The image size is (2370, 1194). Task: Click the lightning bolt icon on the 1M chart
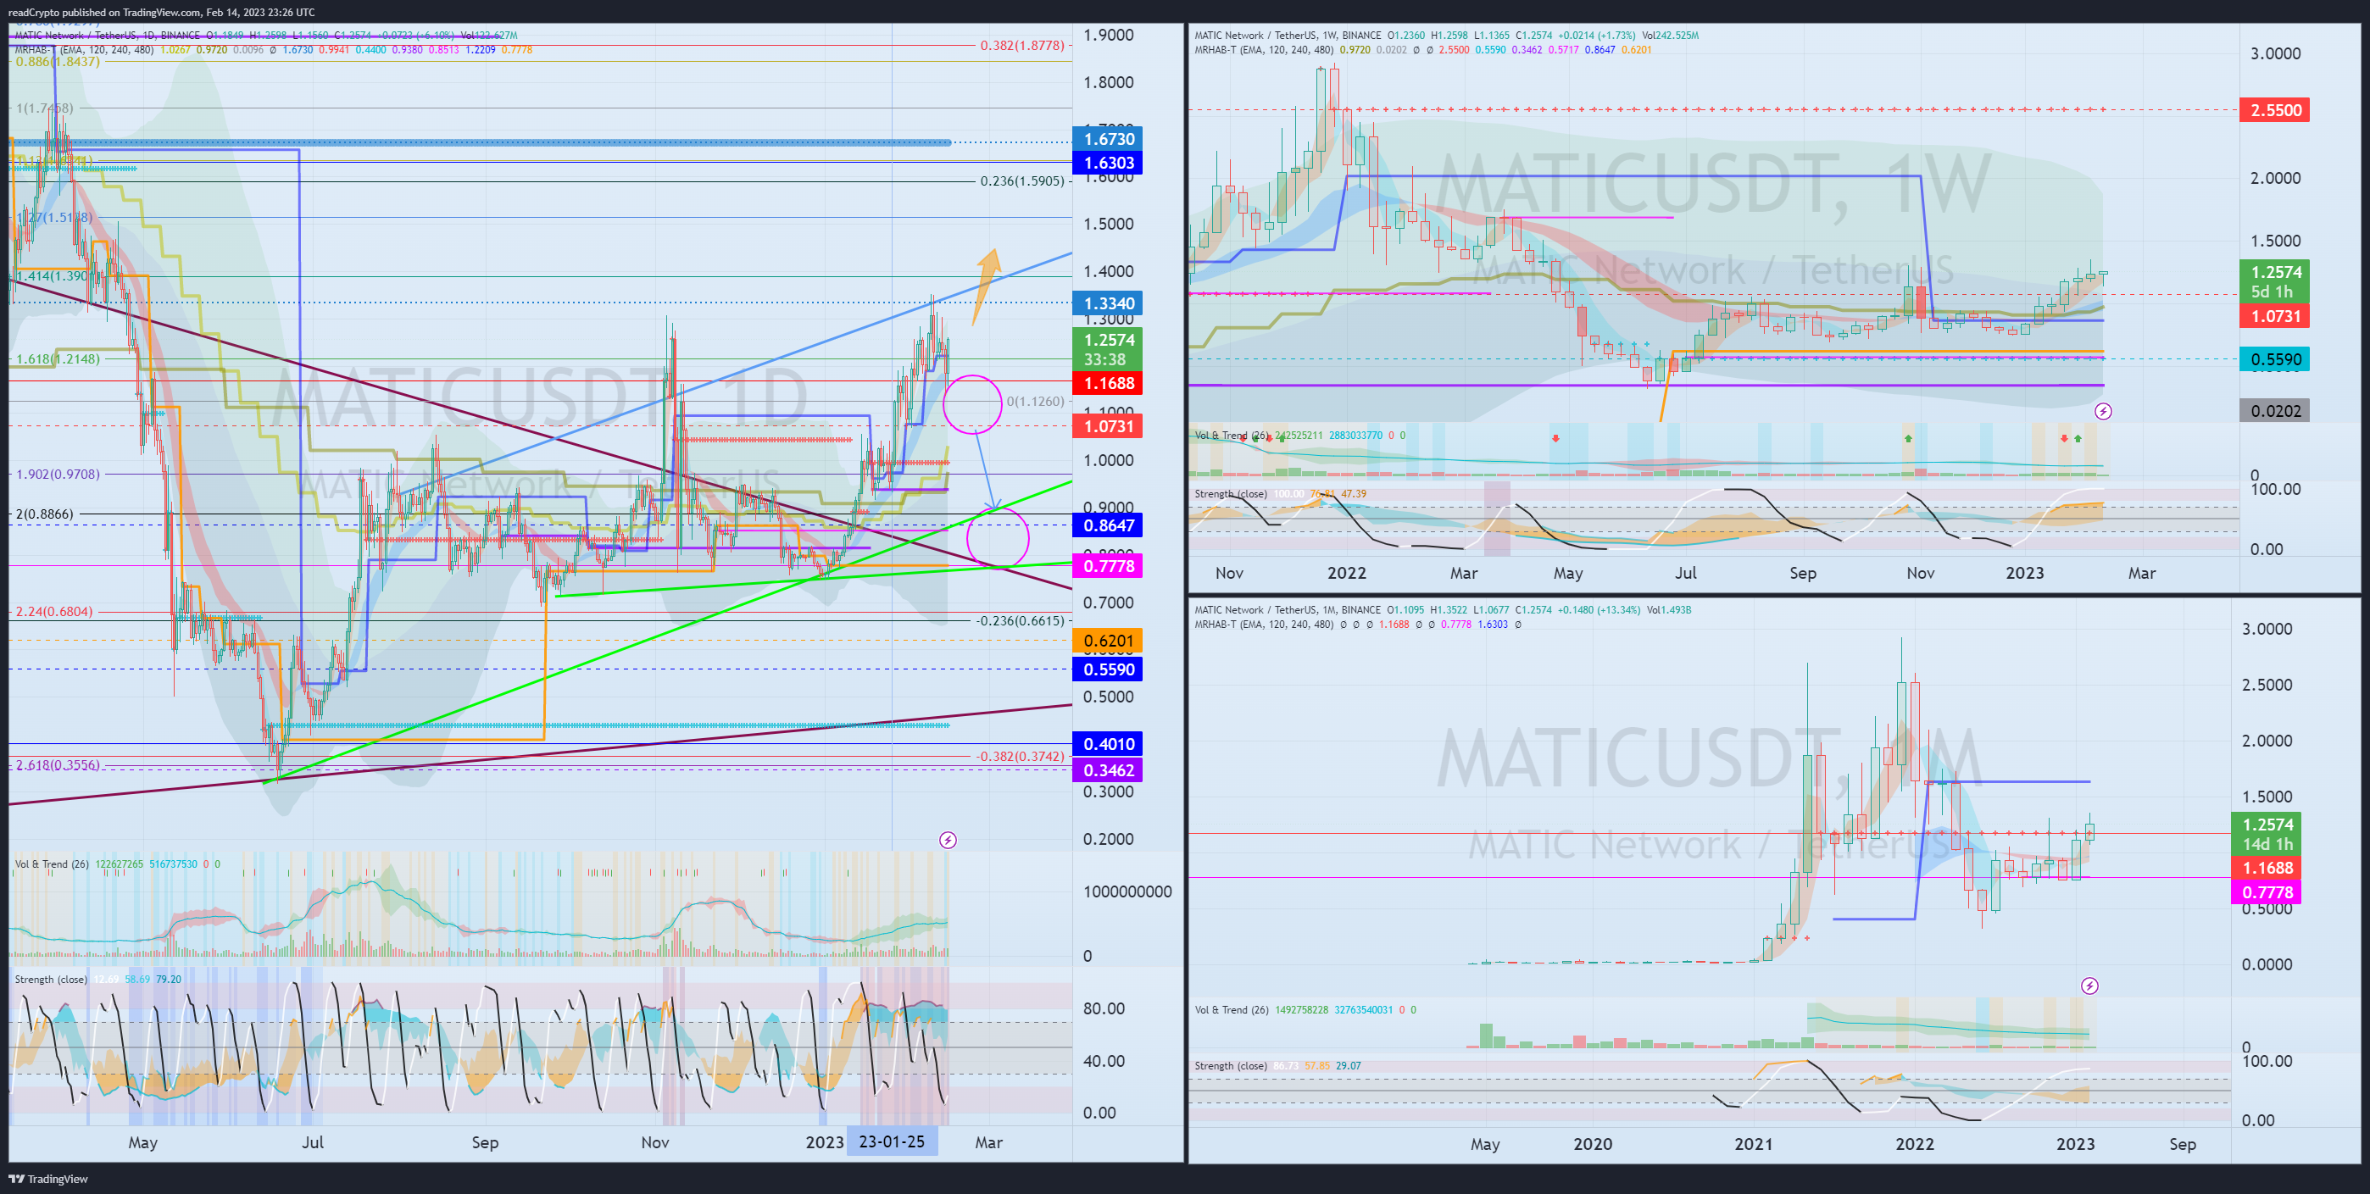point(2089,986)
